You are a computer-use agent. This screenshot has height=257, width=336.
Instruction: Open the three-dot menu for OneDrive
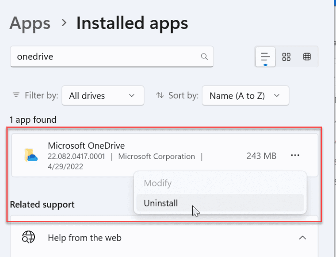pyautogui.click(x=295, y=155)
